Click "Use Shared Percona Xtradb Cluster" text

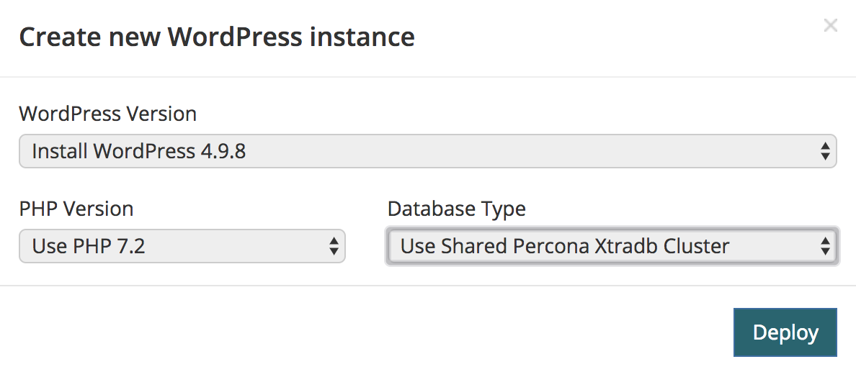pyautogui.click(x=565, y=247)
